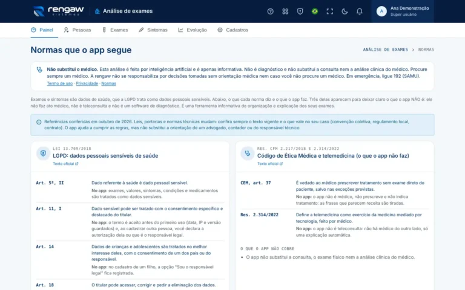
Task: Click the heading Normas que o app segue
Action: pyautogui.click(x=81, y=50)
